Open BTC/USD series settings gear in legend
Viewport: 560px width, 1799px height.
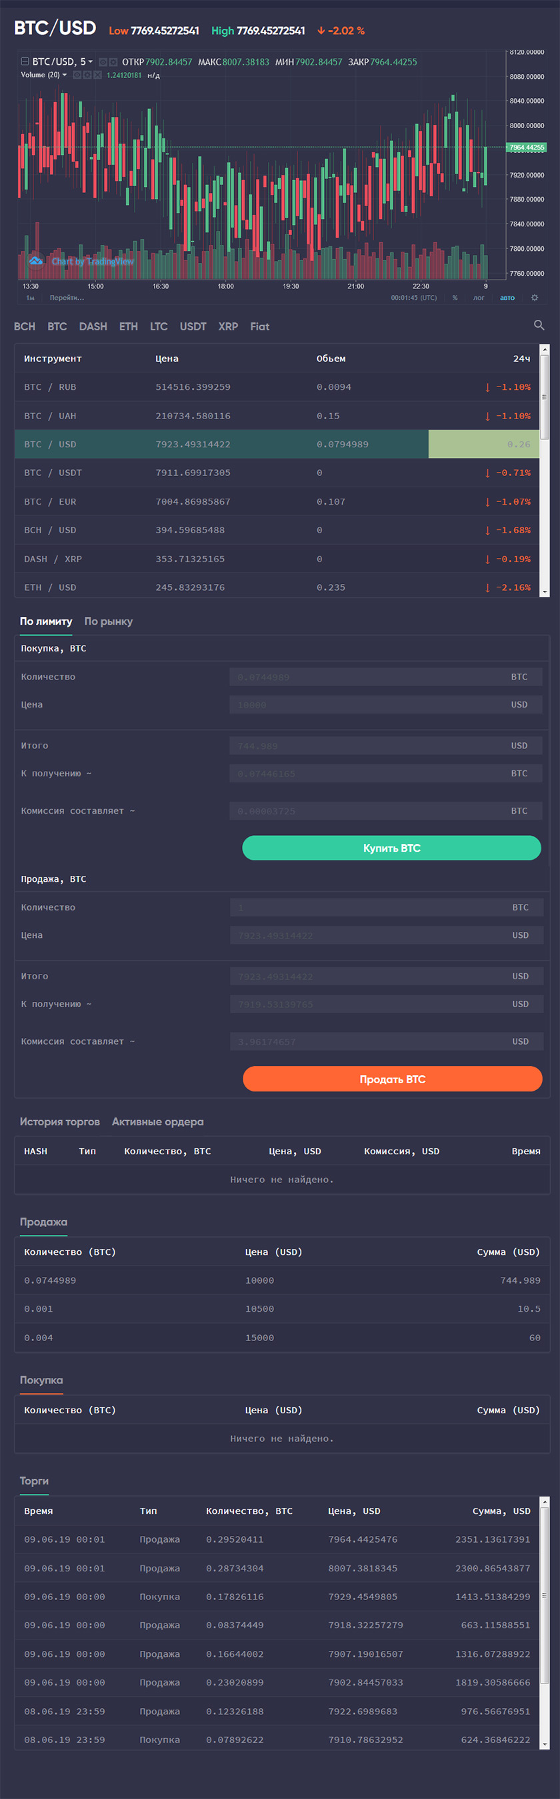coord(113,62)
